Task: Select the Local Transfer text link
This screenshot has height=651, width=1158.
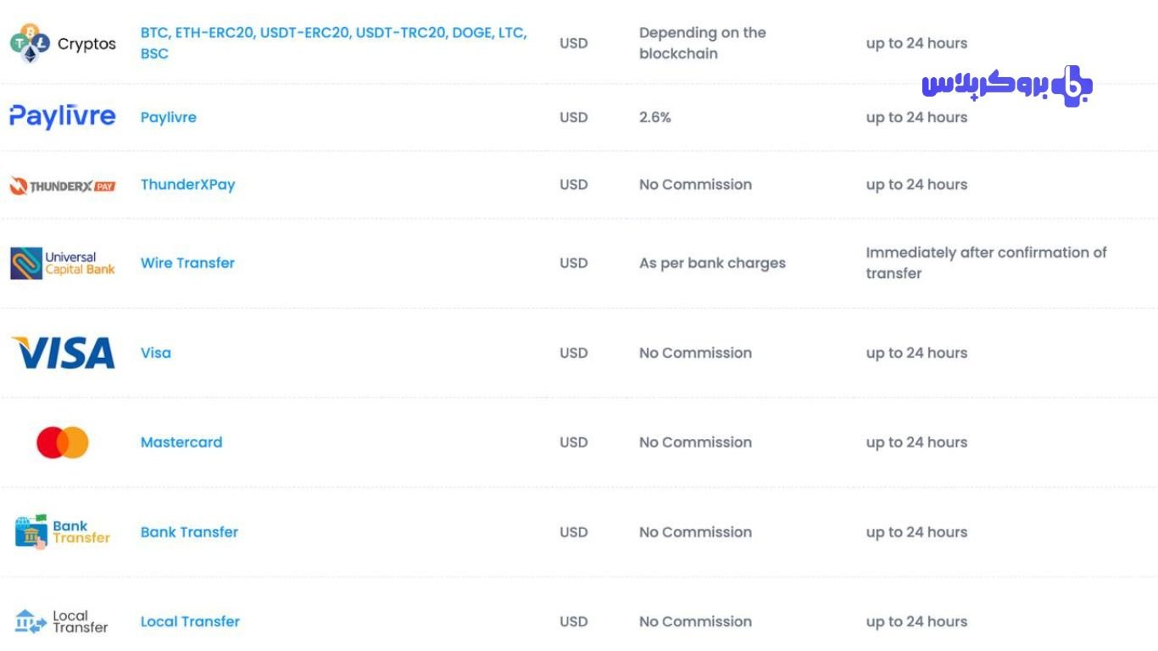Action: coord(191,621)
